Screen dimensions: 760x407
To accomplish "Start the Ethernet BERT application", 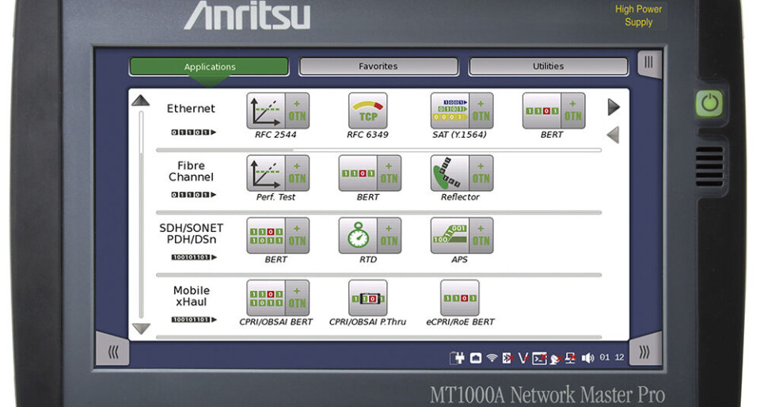I will pos(541,111).
